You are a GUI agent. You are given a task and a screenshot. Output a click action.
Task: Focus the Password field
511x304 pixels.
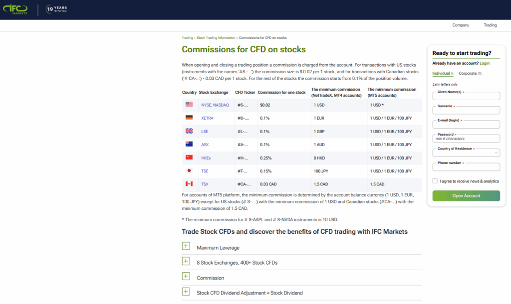[x=466, y=139]
